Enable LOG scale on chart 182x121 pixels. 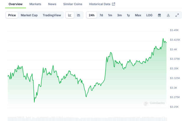[149, 15]
